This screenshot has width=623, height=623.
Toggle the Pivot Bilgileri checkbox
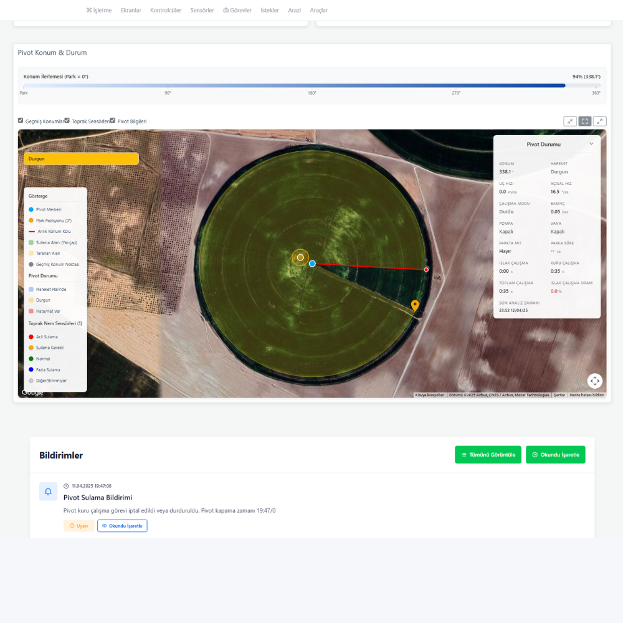point(113,120)
